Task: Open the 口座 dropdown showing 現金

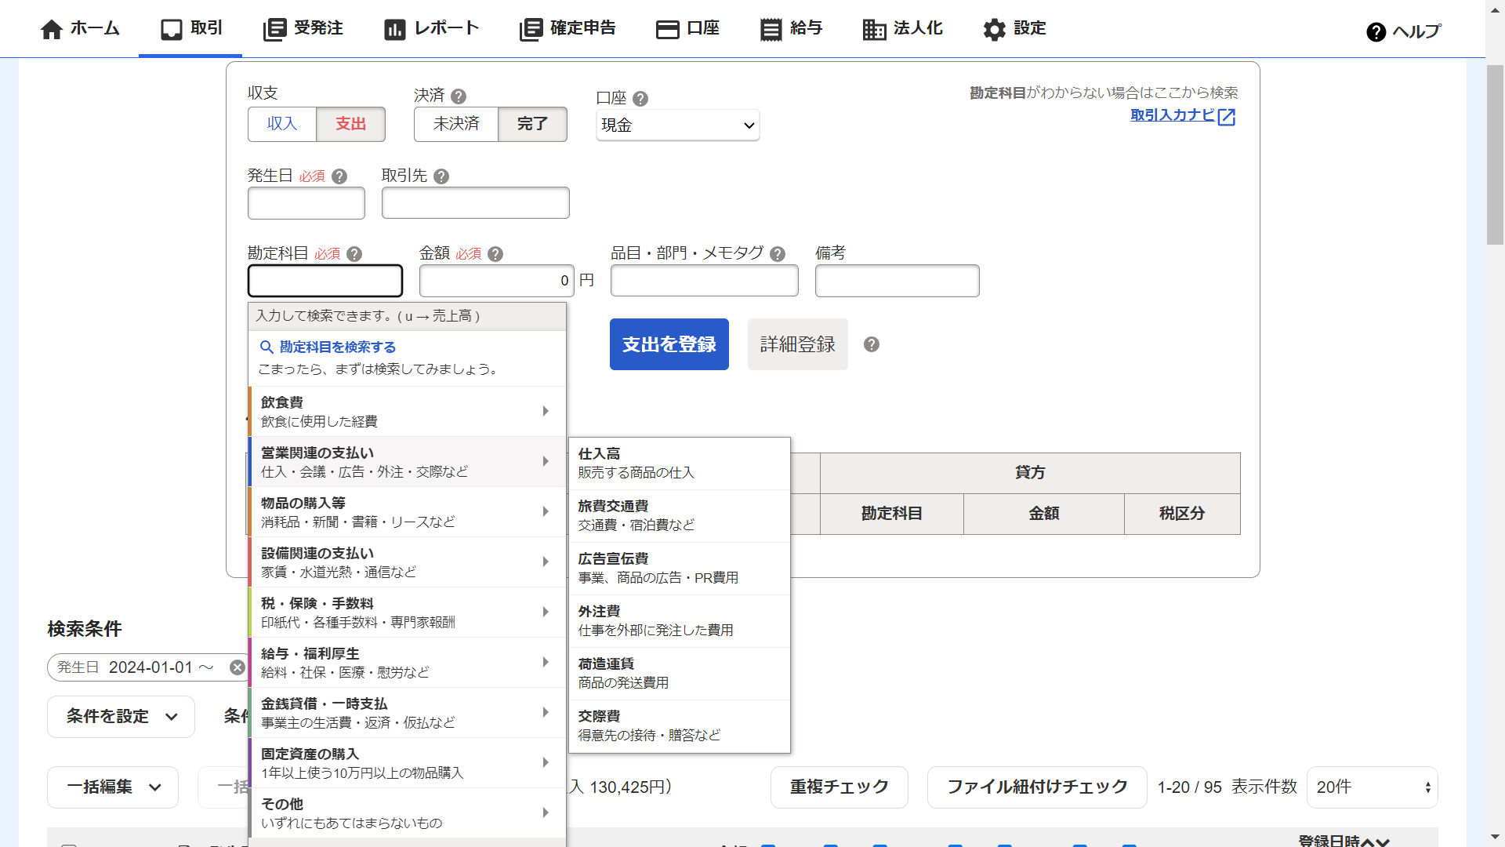Action: (x=677, y=125)
